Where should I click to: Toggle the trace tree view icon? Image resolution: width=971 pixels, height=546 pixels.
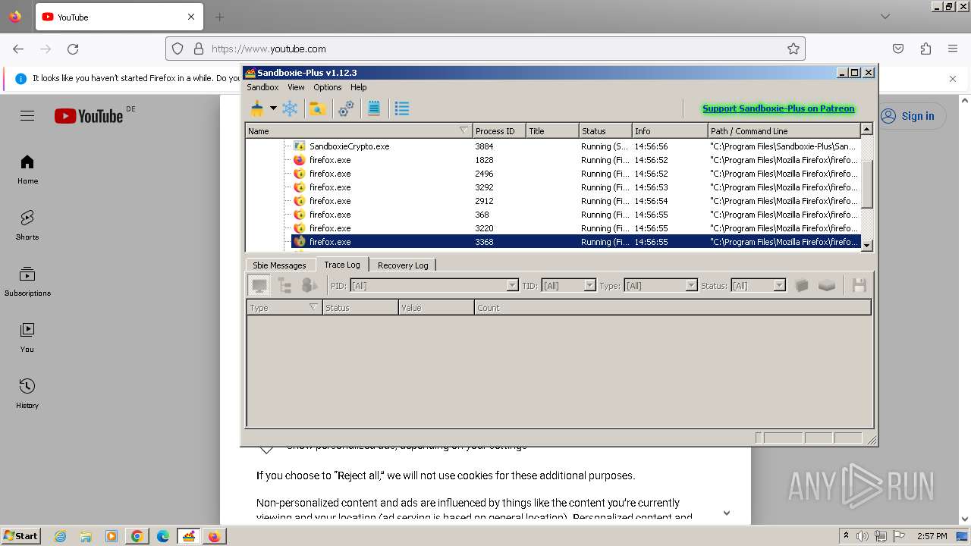[284, 286]
